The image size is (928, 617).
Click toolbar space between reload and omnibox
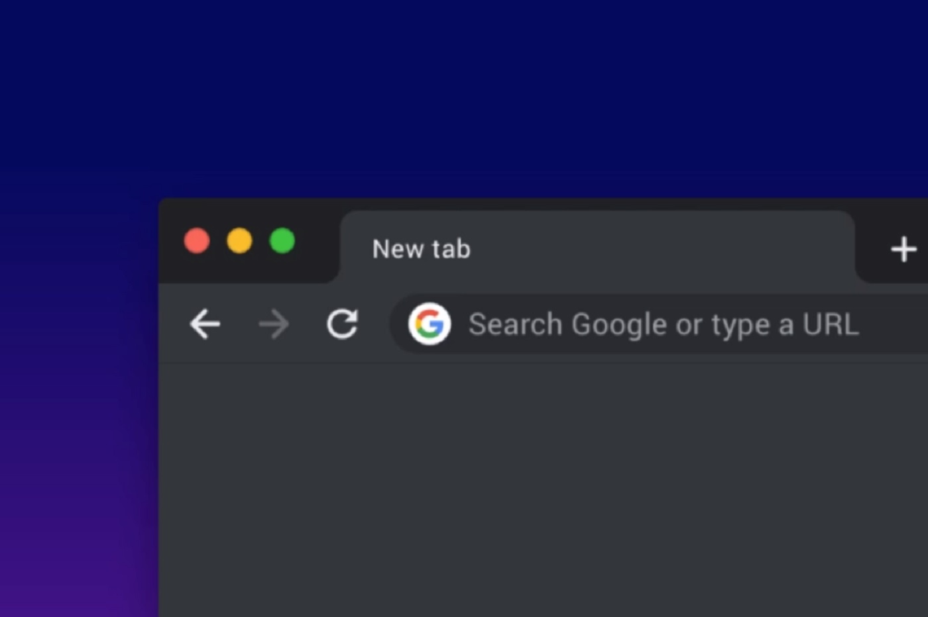tap(374, 324)
